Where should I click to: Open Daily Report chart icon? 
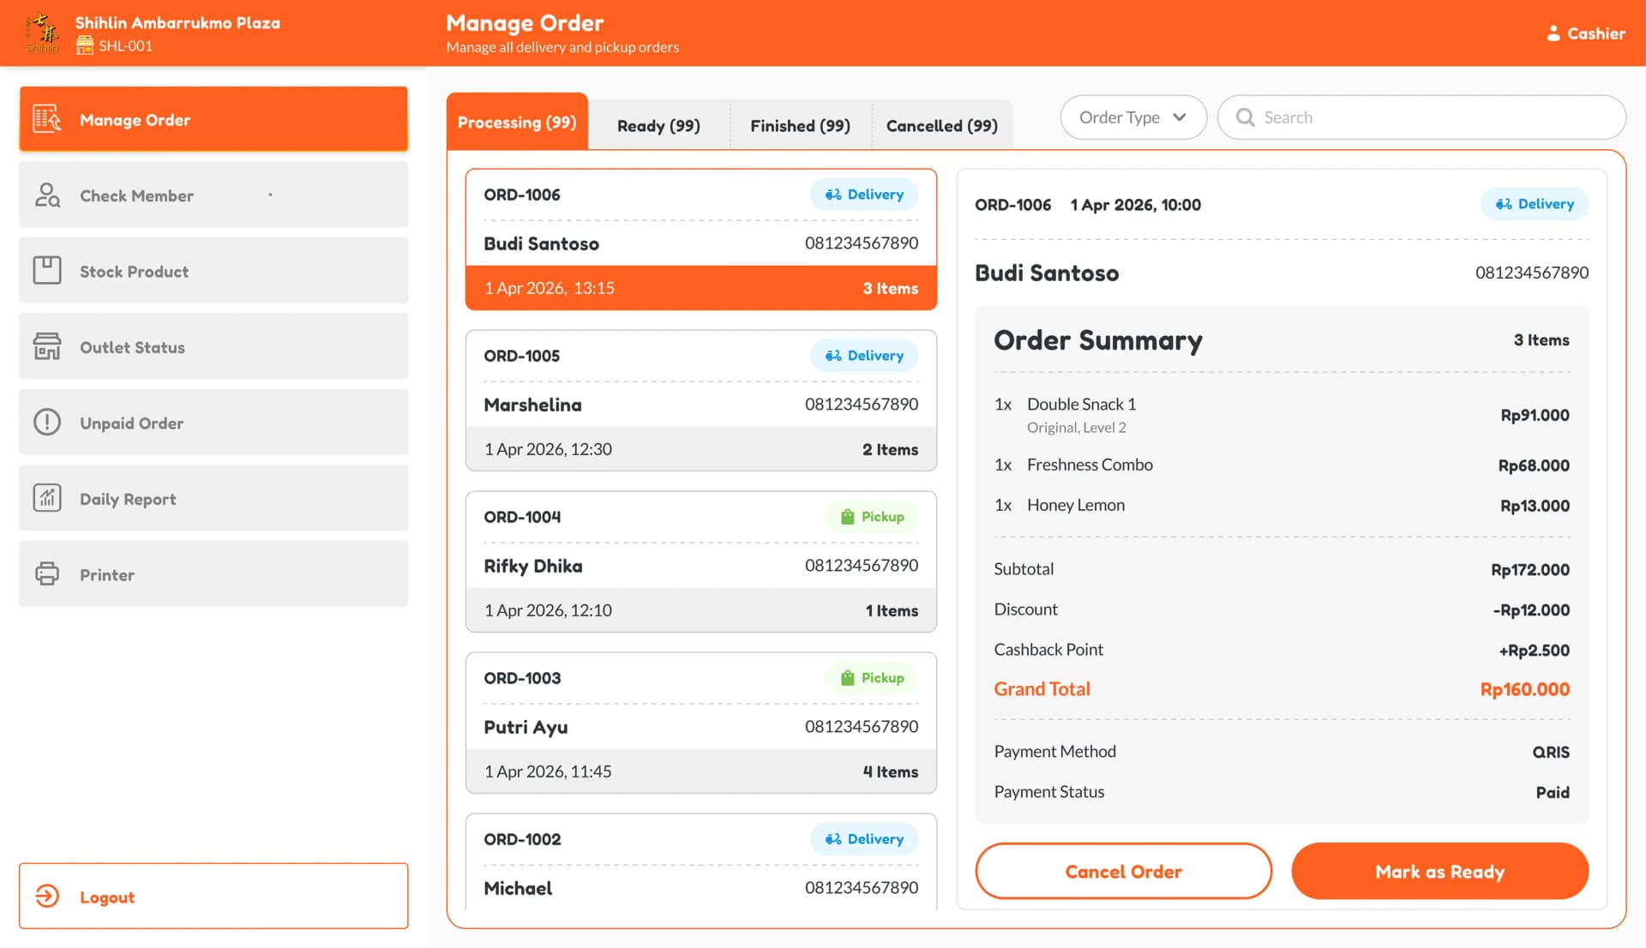47,498
